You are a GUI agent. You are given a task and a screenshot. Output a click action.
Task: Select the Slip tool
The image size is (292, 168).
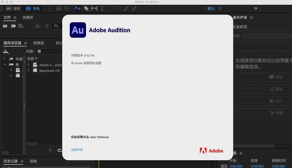click(x=94, y=8)
